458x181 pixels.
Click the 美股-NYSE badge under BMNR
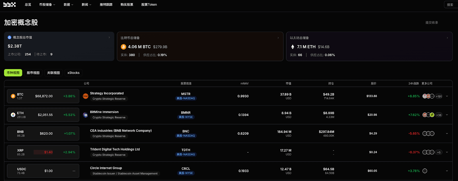186,117
